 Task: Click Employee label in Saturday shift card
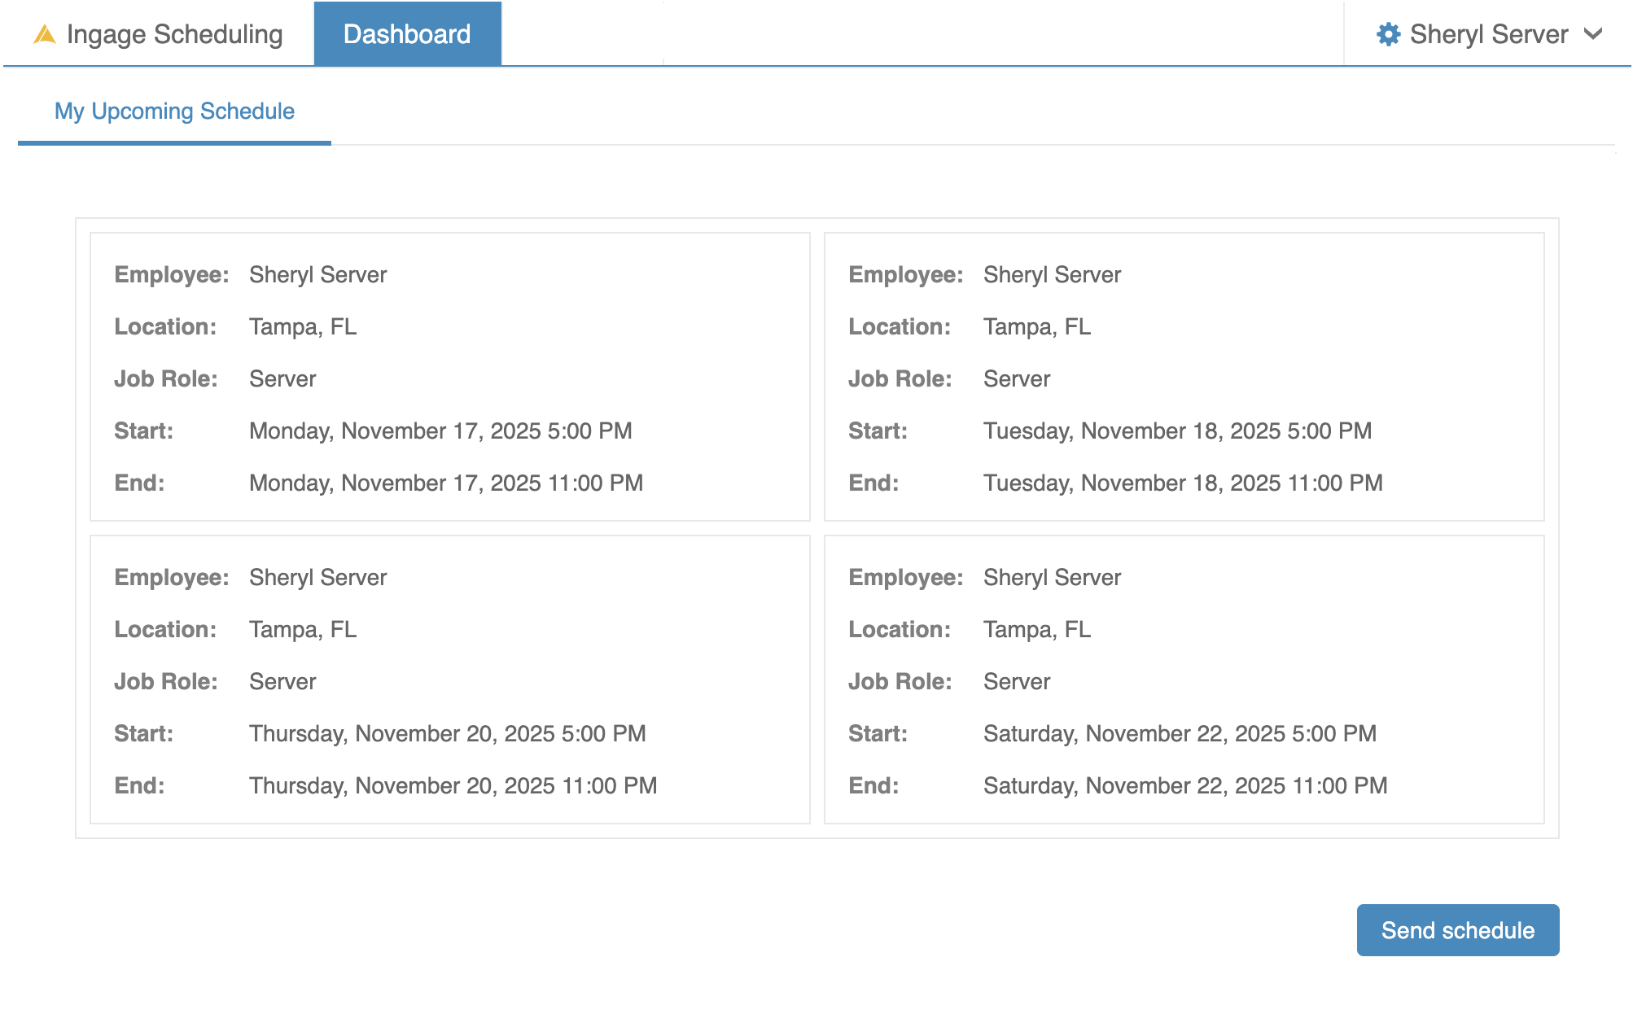point(905,578)
